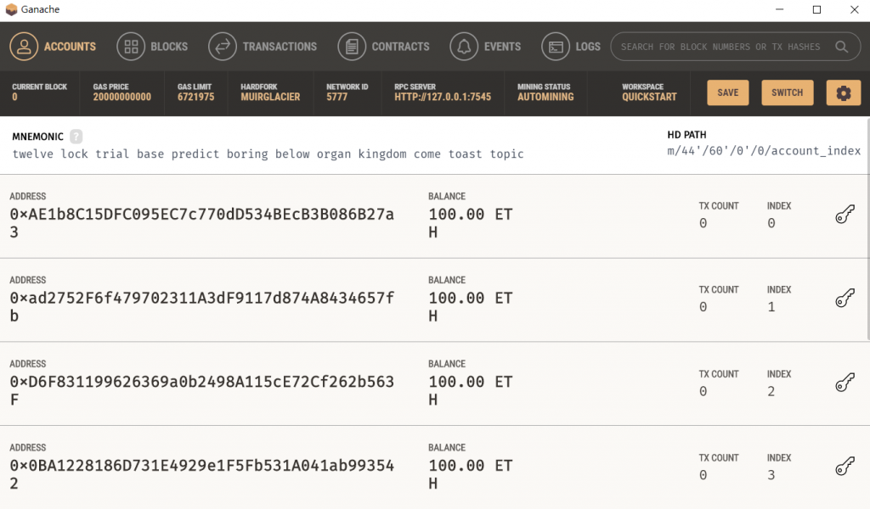
Task: Click the Logs terminal icon
Action: (556, 47)
